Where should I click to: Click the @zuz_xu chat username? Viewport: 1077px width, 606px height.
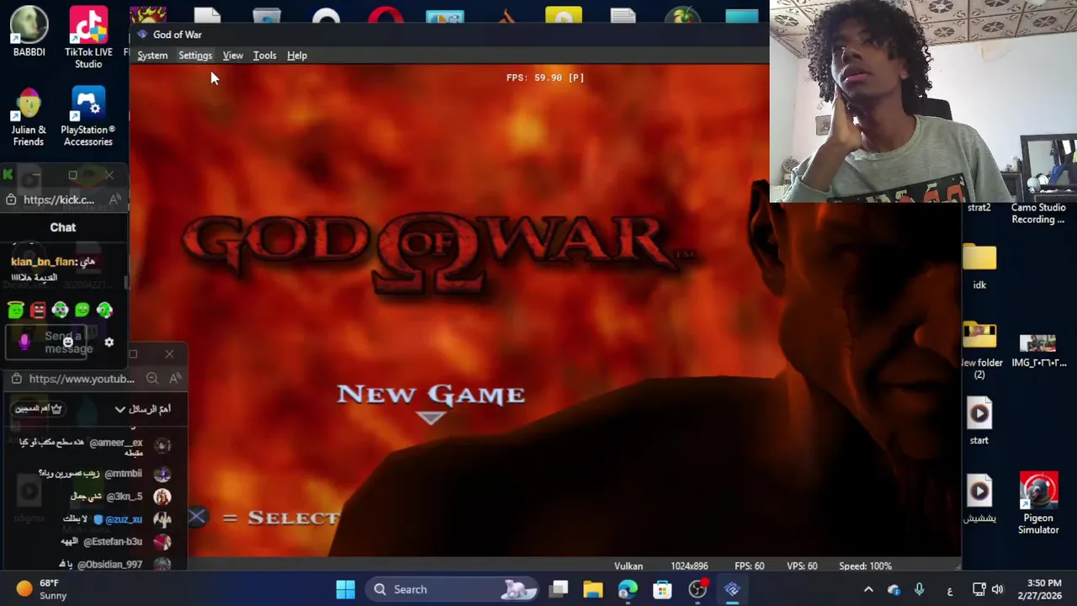(x=124, y=519)
